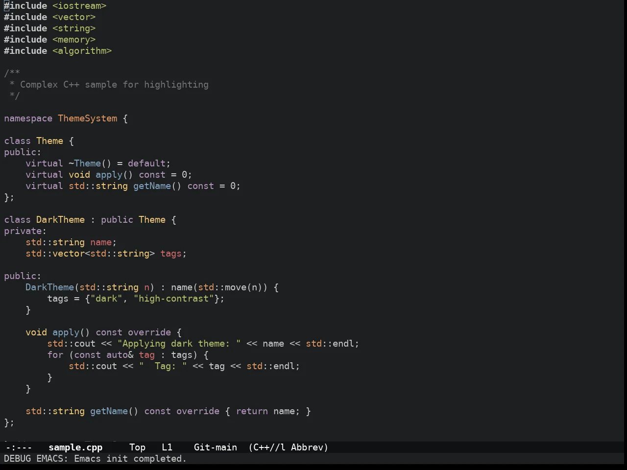Click the 'tags;' member variable declaration
The height and width of the screenshot is (470, 627).
(x=173, y=254)
